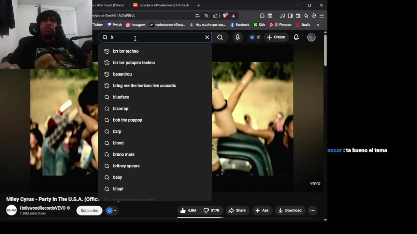This screenshot has height=234, width=417.
Task: Open Brave Rewards triangle icon
Action: pyautogui.click(x=233, y=16)
